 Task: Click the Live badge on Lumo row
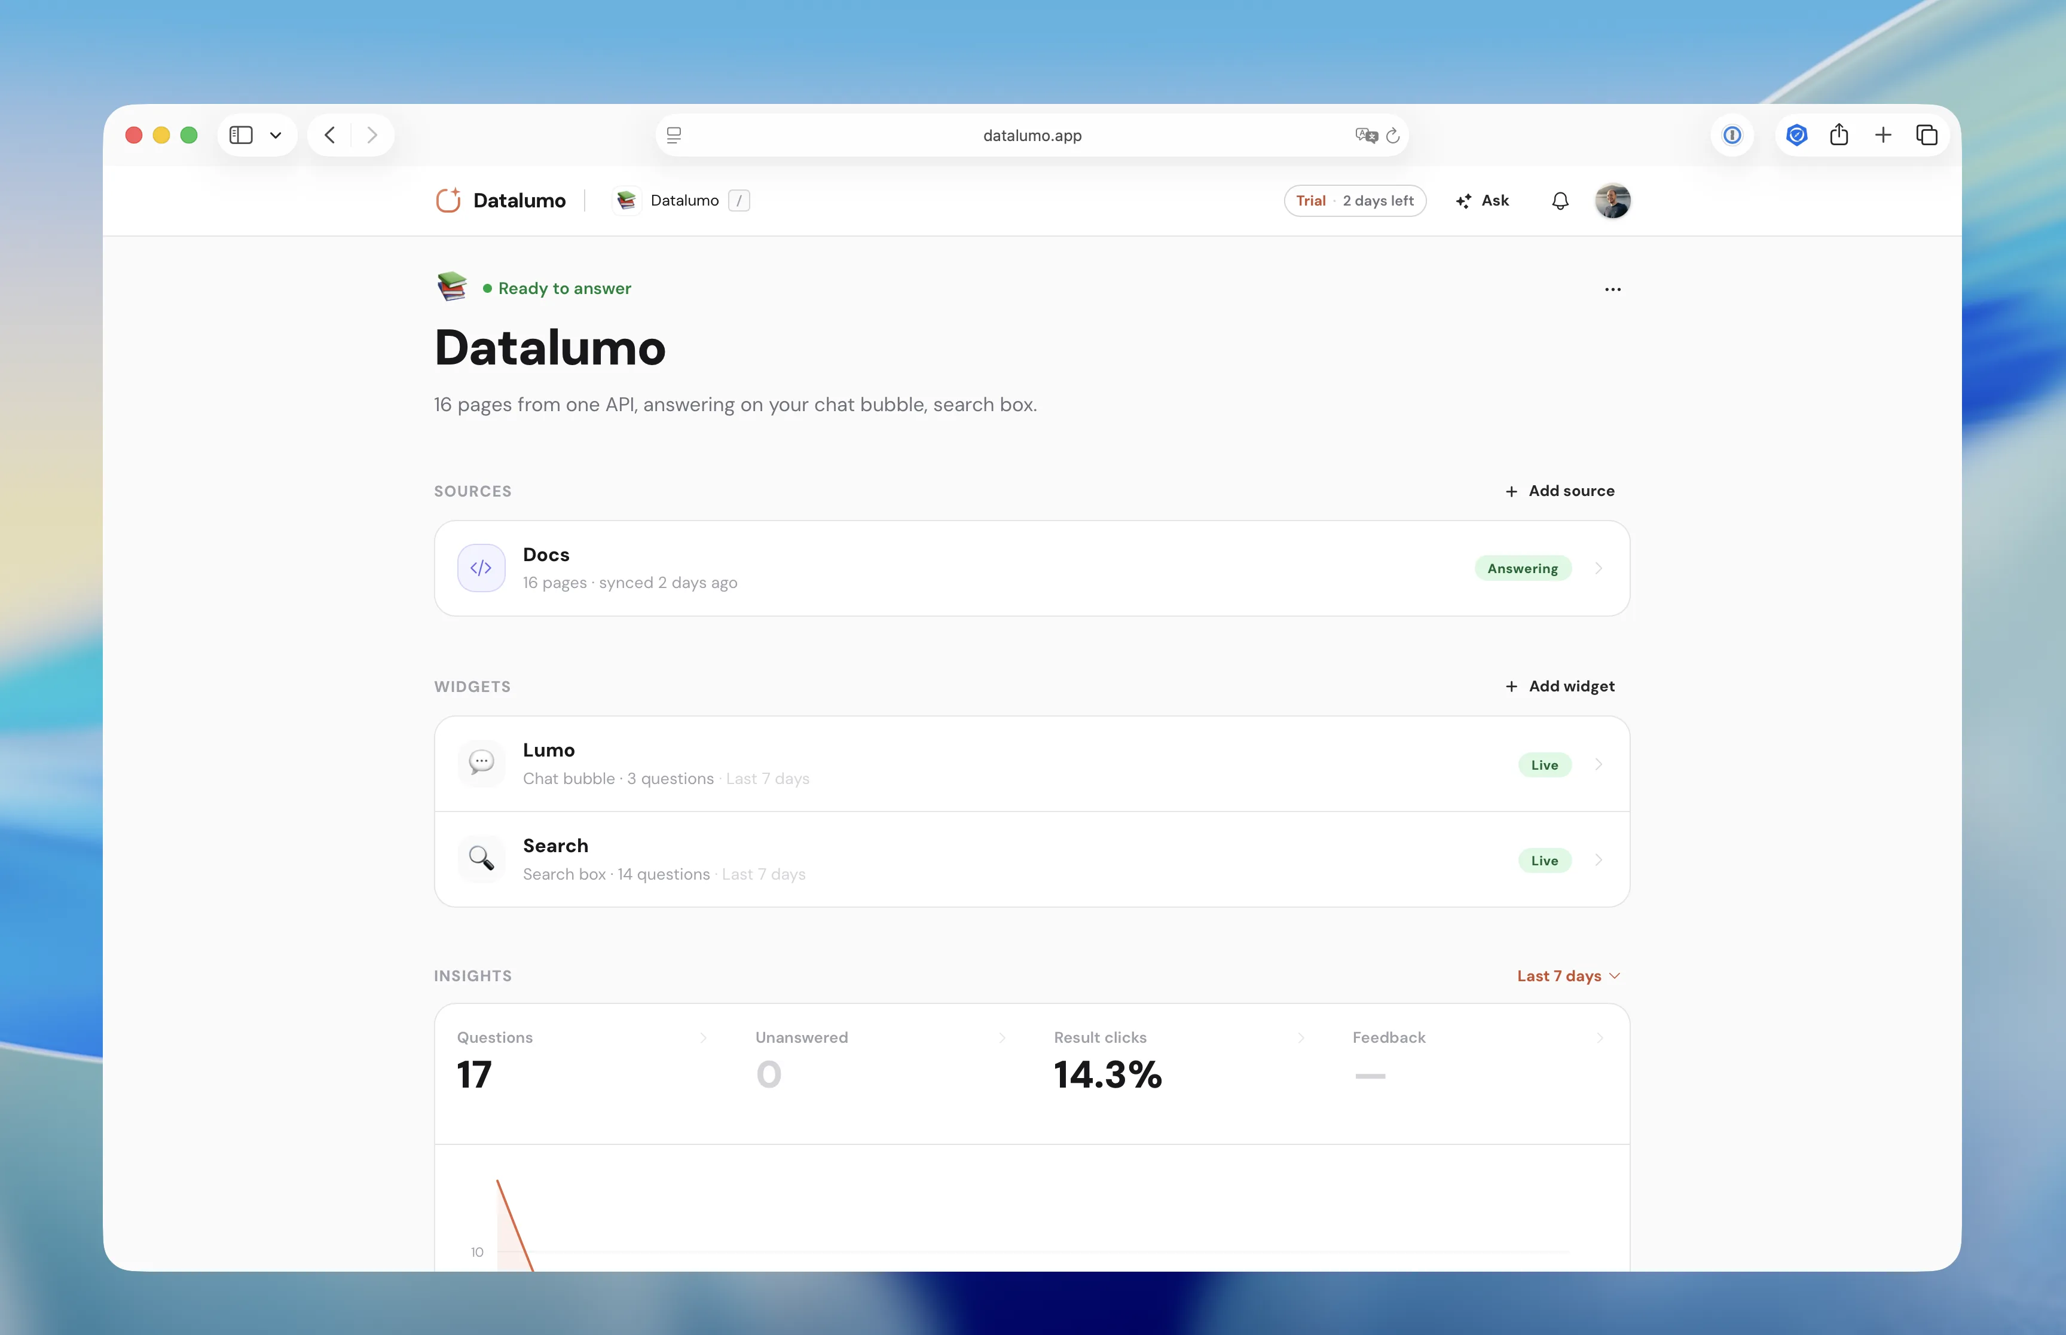(x=1544, y=764)
